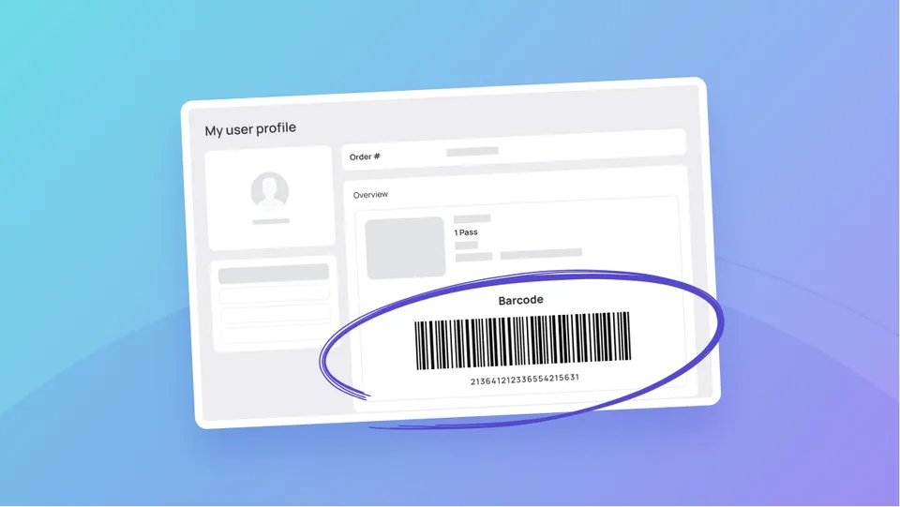Click the profile avatar card panel

pos(270,198)
